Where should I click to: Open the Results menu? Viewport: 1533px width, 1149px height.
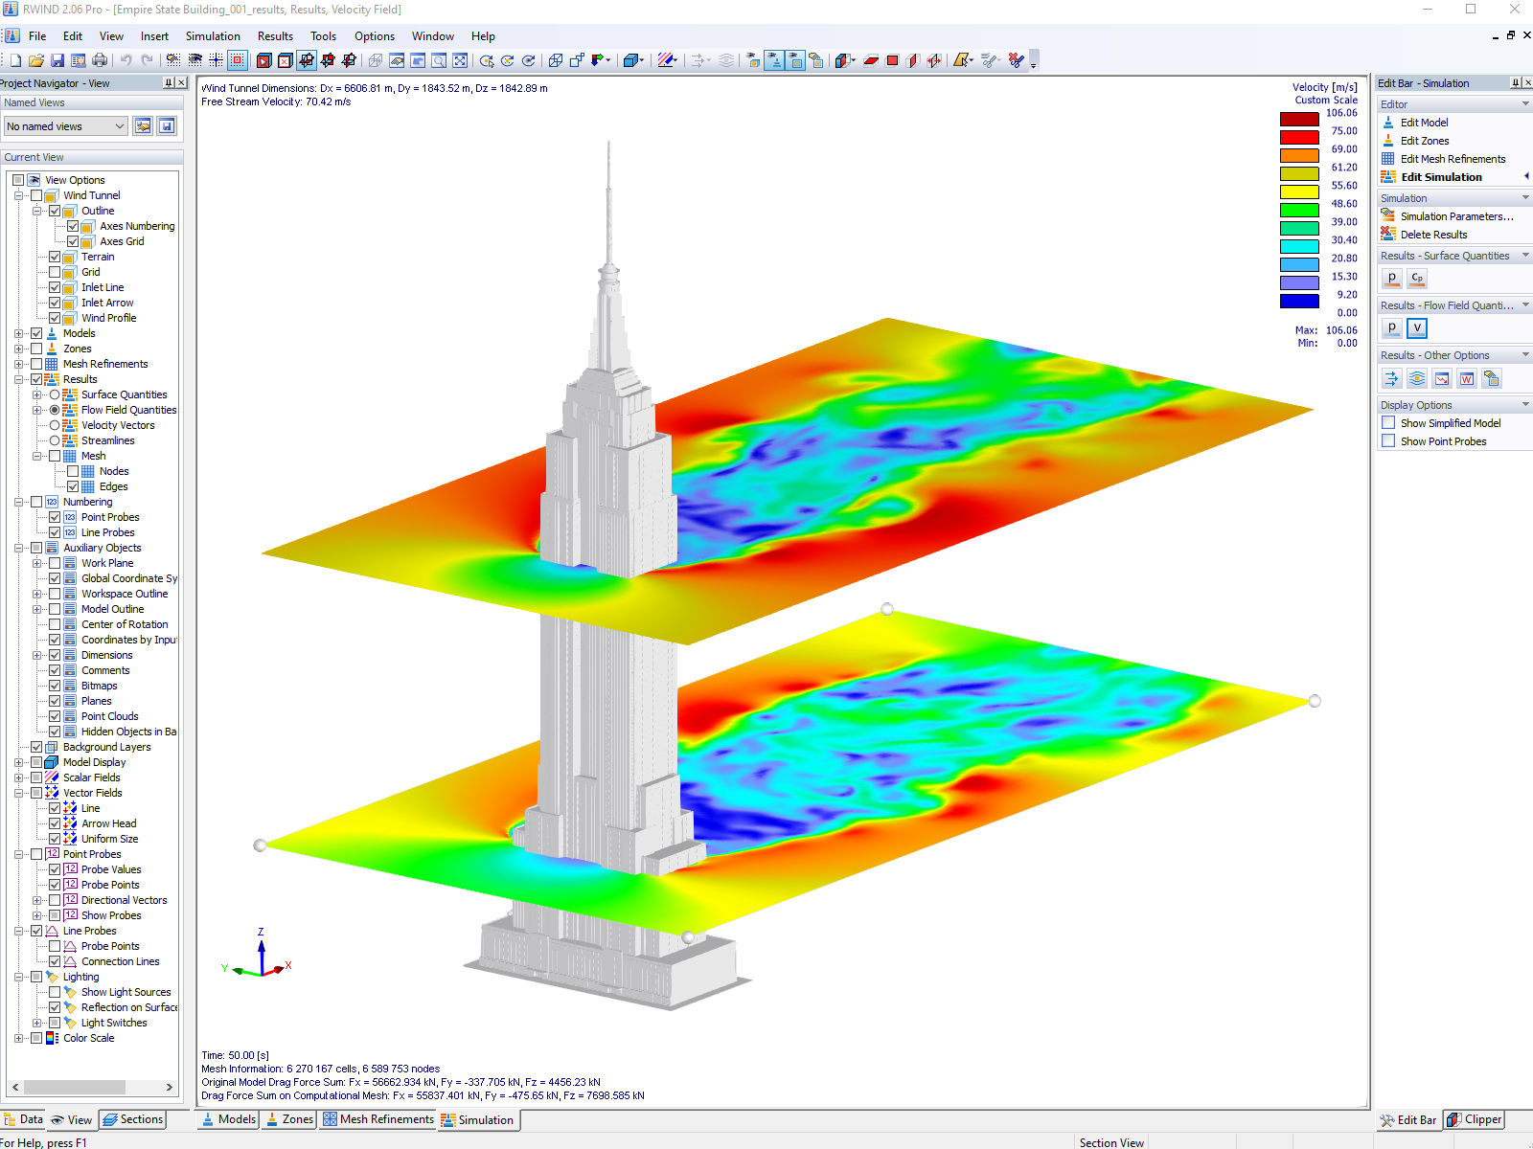tap(275, 36)
